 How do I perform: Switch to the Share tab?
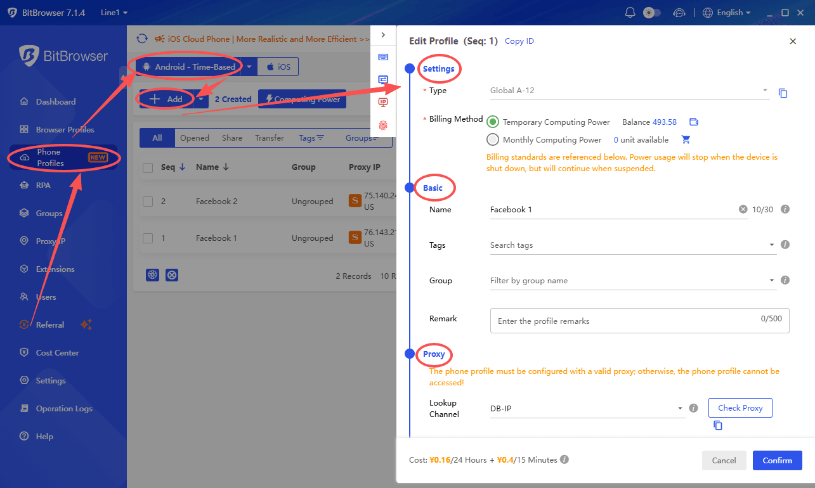click(232, 138)
